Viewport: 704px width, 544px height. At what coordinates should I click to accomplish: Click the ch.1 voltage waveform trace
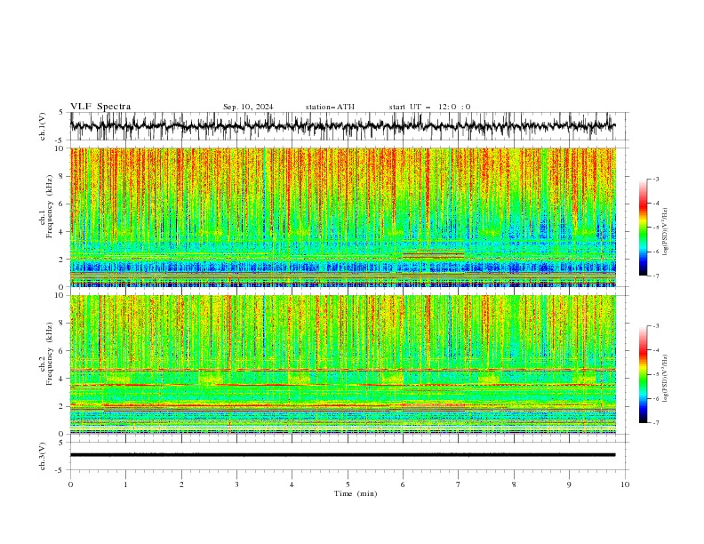[x=342, y=126]
